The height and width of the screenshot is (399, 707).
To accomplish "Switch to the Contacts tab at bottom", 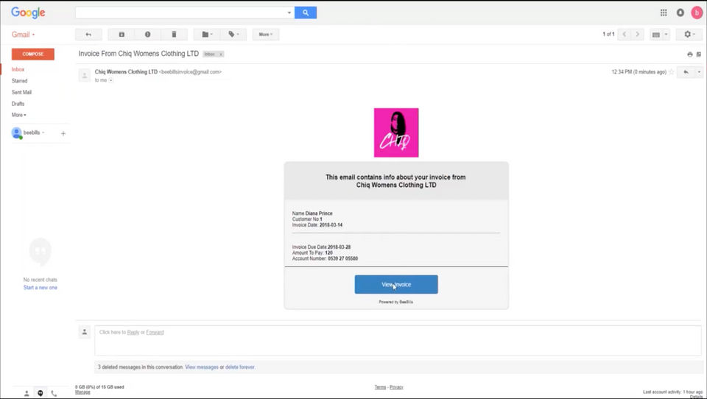I will click(27, 393).
